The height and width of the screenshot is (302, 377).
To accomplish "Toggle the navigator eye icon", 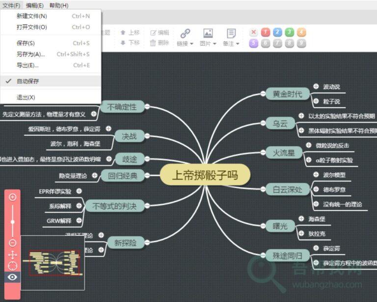I will pos(13,277).
